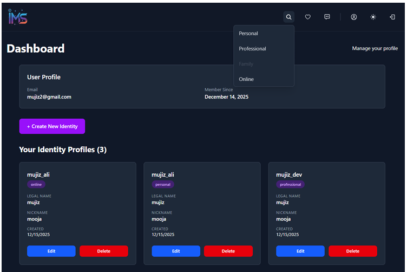Click the professional tag badge
The height and width of the screenshot is (272, 407).
(x=290, y=184)
